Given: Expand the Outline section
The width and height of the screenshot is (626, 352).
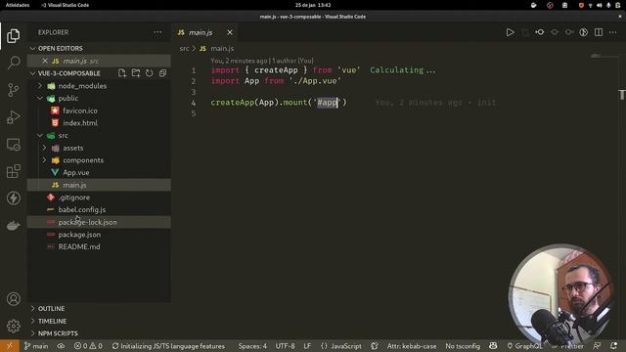Looking at the screenshot, I should pos(99,309).
